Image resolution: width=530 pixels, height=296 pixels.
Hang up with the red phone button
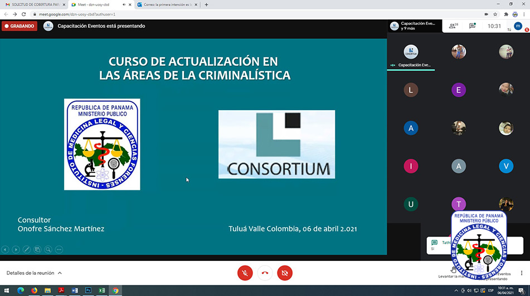coord(265,273)
